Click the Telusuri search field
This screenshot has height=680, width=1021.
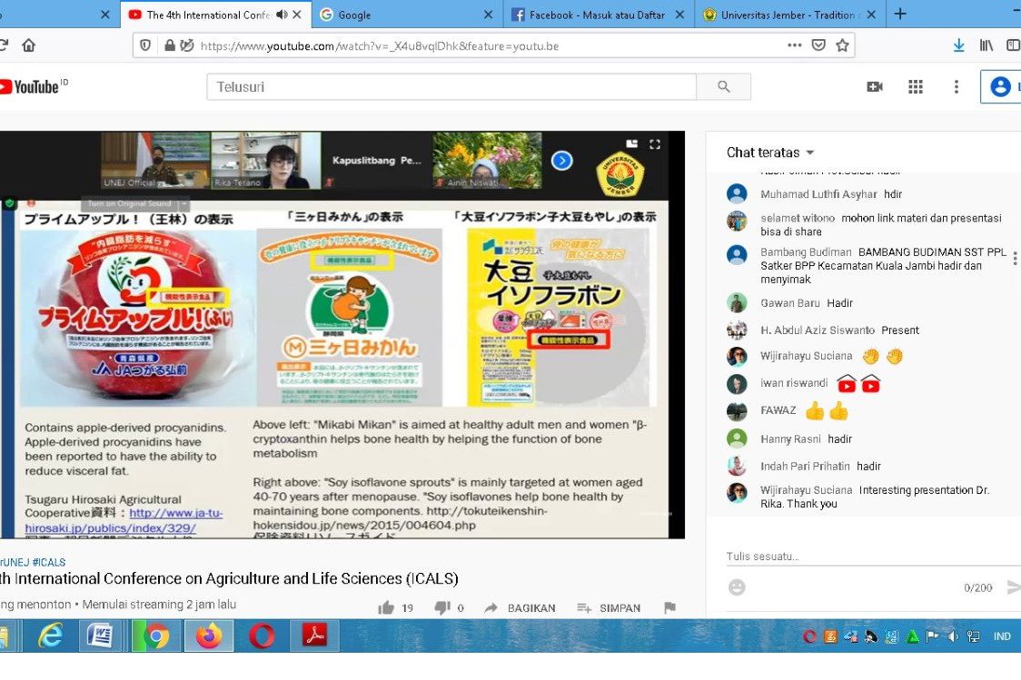click(451, 86)
